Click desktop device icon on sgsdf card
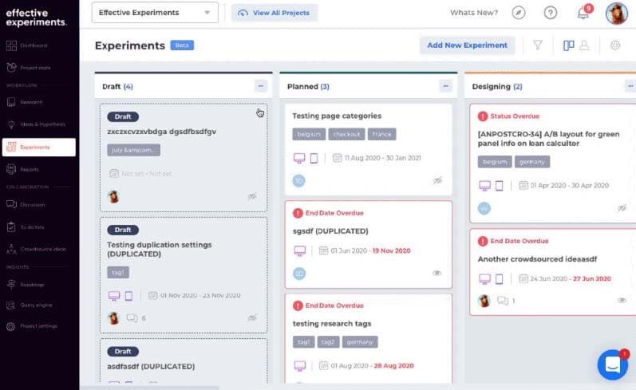 click(x=300, y=250)
